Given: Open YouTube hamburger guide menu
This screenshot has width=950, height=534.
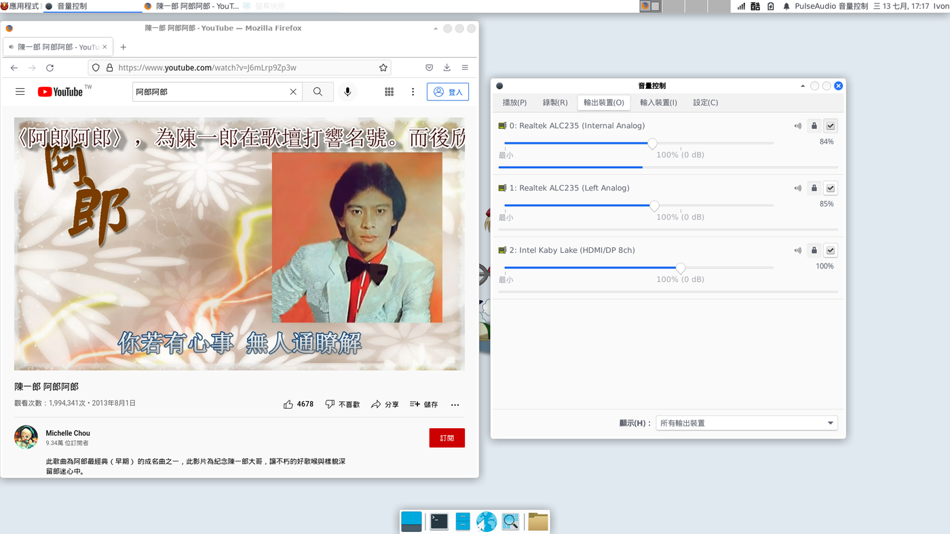Looking at the screenshot, I should (20, 91).
